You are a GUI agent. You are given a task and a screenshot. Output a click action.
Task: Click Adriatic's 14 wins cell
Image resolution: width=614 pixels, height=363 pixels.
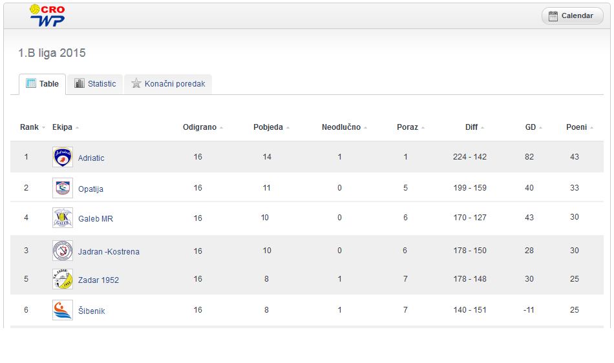(267, 157)
